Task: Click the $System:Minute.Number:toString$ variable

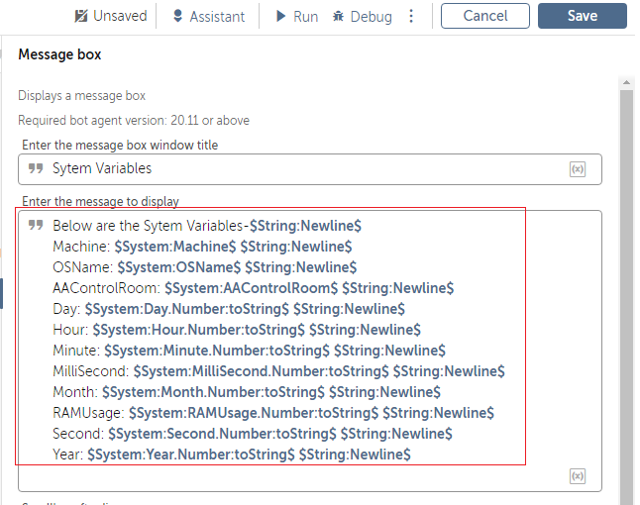Action: point(217,351)
